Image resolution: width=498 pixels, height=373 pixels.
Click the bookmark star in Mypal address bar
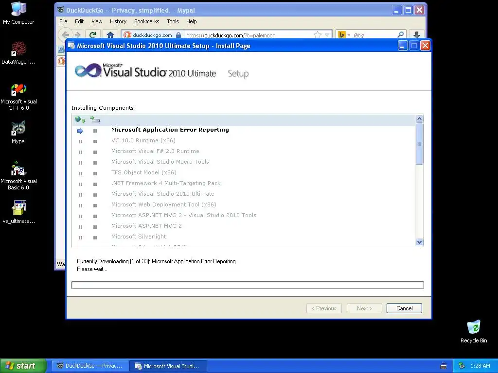(x=317, y=35)
